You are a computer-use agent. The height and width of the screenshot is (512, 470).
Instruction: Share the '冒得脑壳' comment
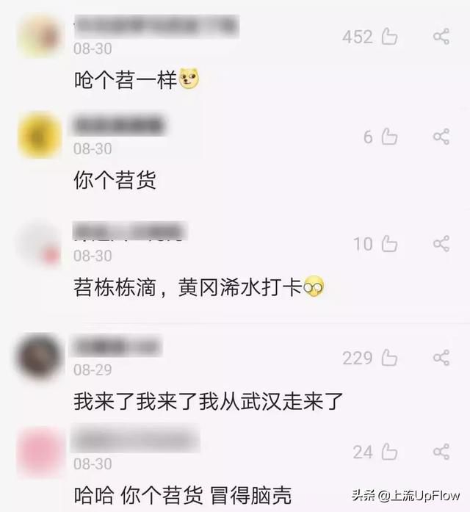pyautogui.click(x=441, y=452)
